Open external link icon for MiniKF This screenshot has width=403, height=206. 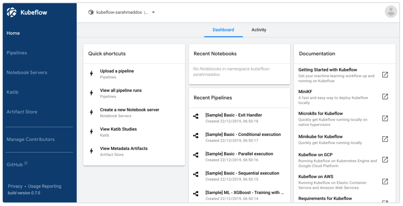point(385,96)
